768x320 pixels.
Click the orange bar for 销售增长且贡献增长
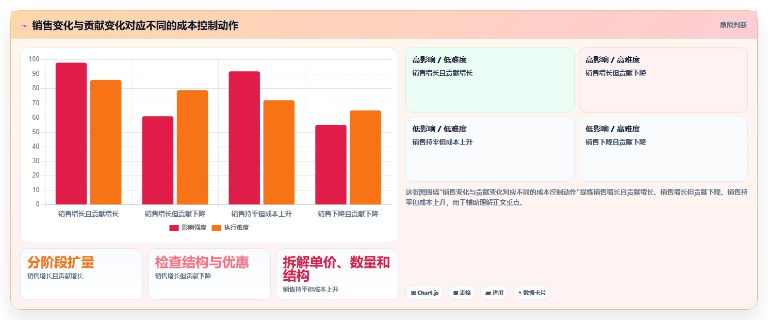click(x=106, y=142)
